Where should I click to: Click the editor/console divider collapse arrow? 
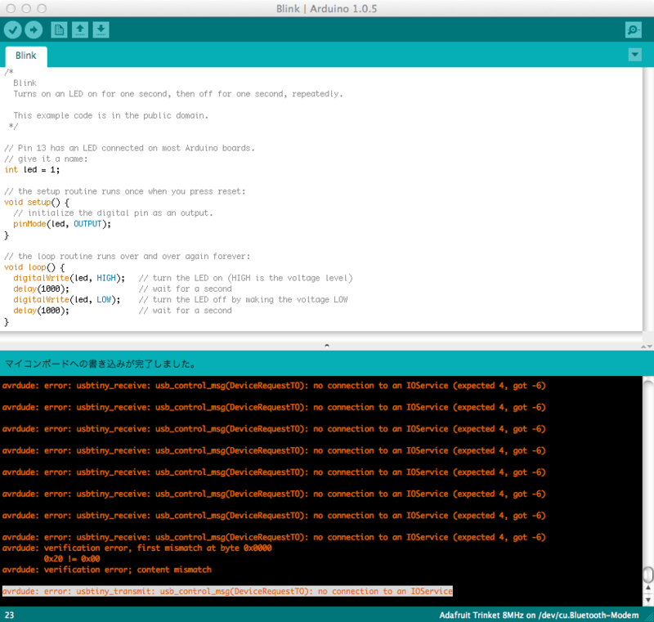tap(326, 345)
